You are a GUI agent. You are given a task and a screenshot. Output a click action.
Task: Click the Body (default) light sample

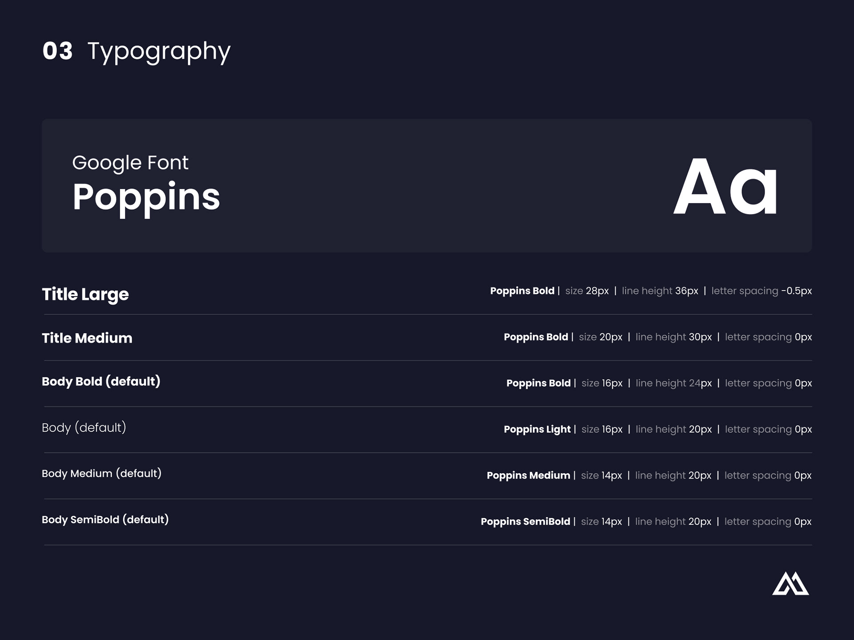click(84, 428)
